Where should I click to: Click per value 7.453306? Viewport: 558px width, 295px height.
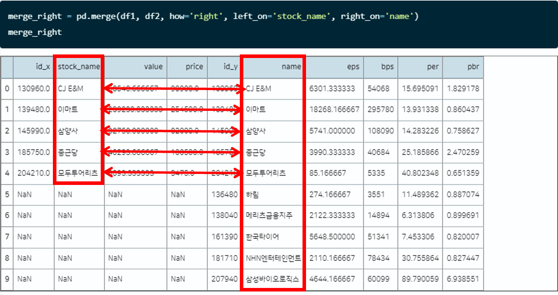[418, 237]
